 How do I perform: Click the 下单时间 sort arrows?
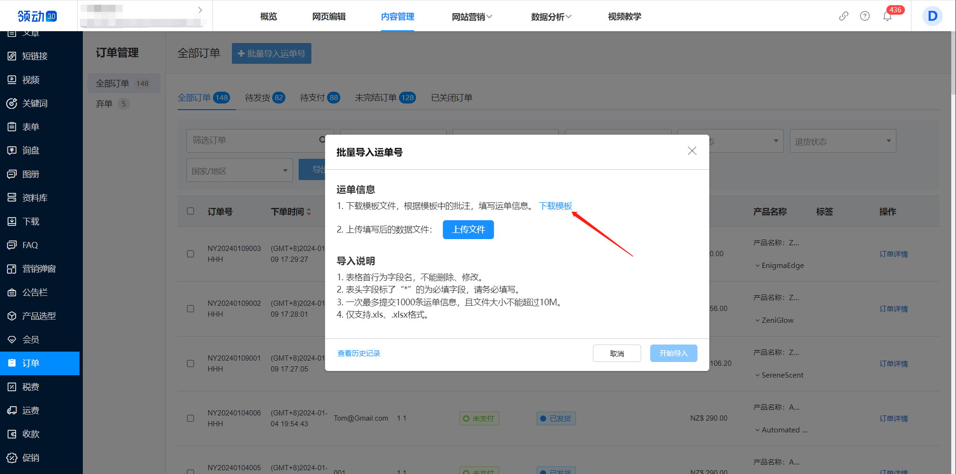[x=310, y=212]
